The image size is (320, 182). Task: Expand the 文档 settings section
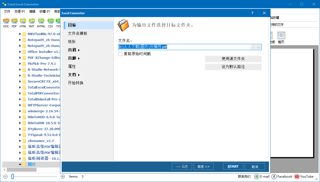tap(72, 75)
